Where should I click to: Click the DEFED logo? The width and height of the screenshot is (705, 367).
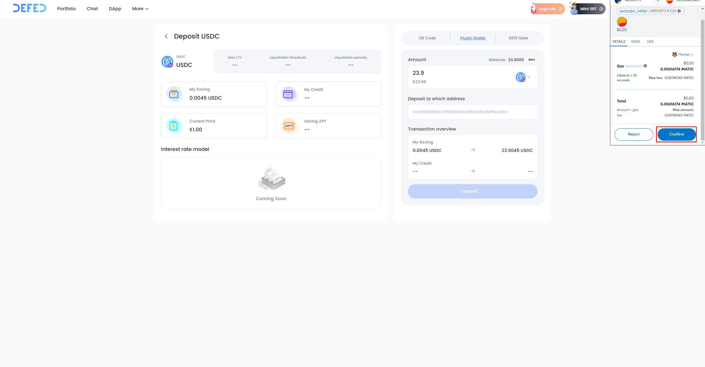[x=29, y=8]
